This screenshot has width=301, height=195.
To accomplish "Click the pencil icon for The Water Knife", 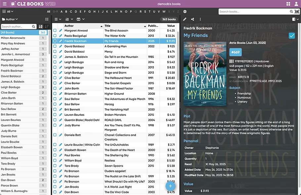I will coord(61,36).
